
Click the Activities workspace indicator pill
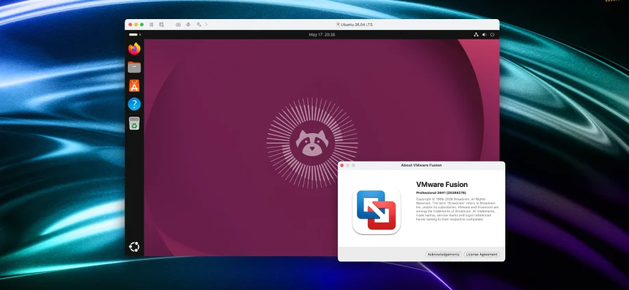point(135,34)
